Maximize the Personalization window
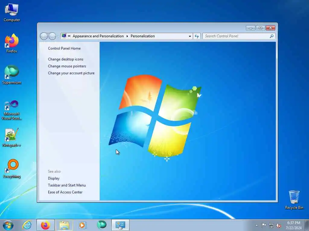This screenshot has height=231, width=309. (260, 28)
